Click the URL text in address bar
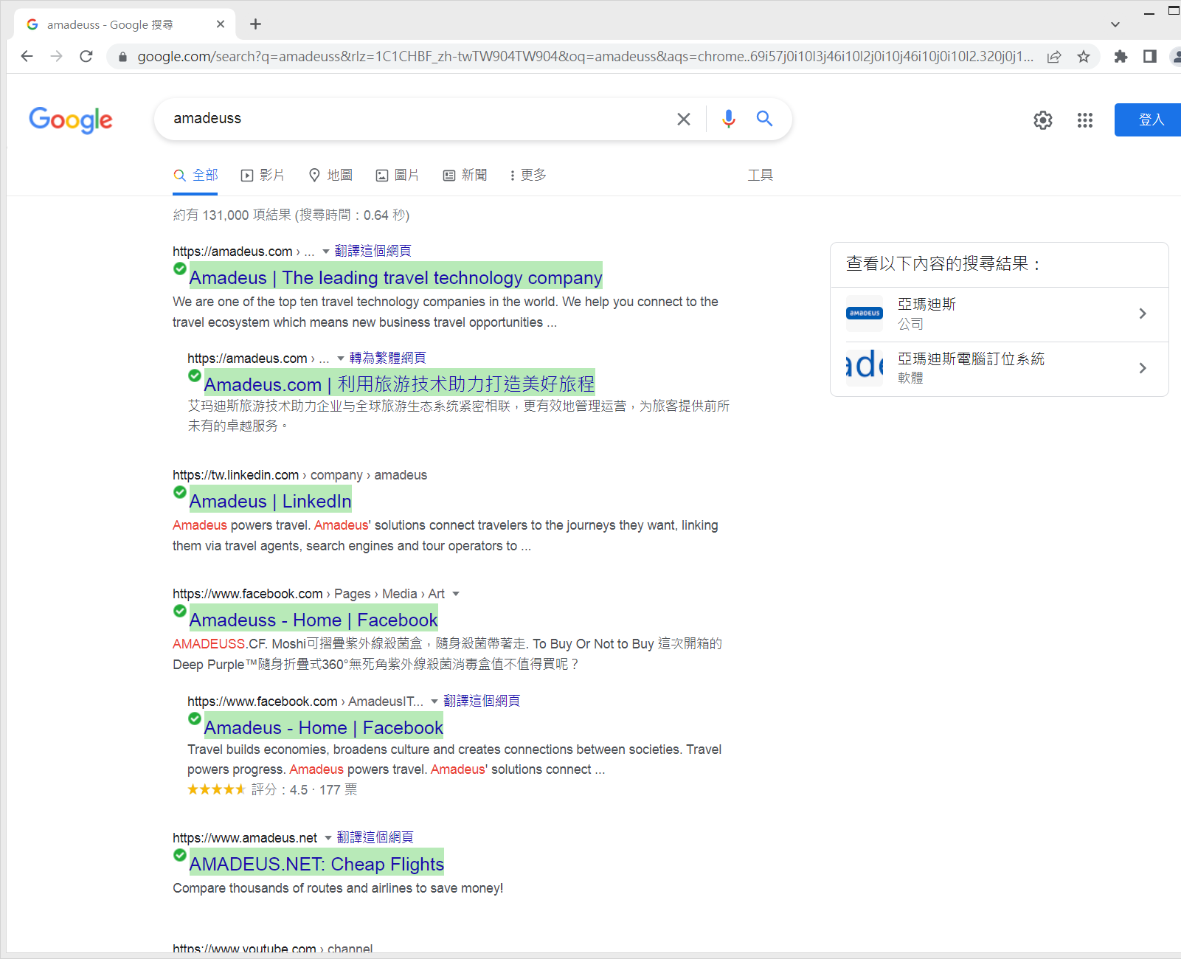This screenshot has width=1181, height=959. 585,57
